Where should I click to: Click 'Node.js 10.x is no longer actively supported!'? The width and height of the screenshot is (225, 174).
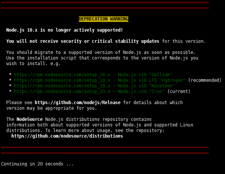click(64, 30)
